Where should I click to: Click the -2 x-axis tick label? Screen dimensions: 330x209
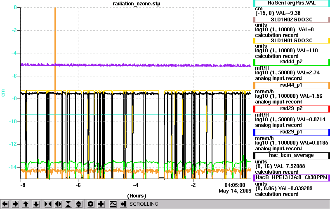[x=193, y=185]
